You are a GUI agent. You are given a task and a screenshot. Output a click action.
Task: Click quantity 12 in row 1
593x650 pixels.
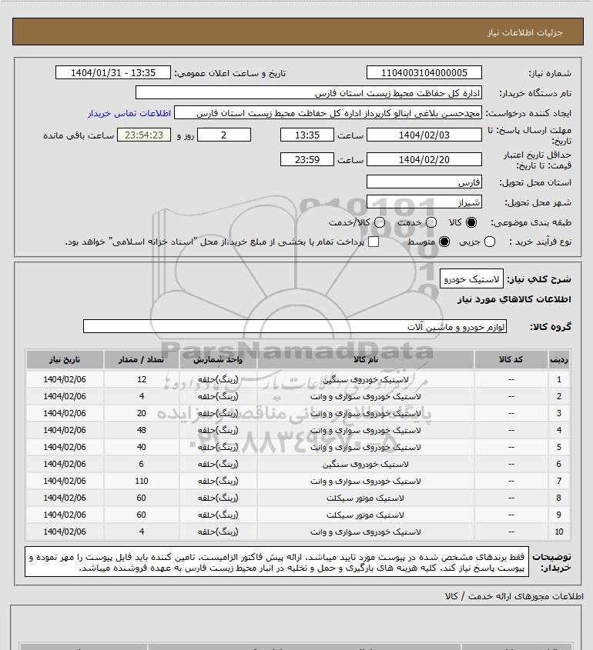click(x=141, y=379)
